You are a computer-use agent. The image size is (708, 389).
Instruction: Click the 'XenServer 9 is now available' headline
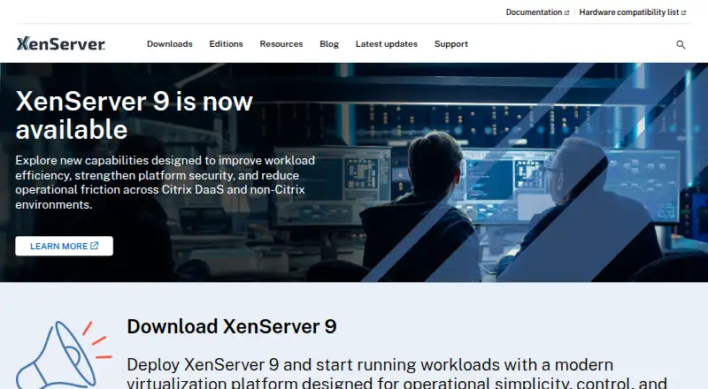click(x=135, y=115)
